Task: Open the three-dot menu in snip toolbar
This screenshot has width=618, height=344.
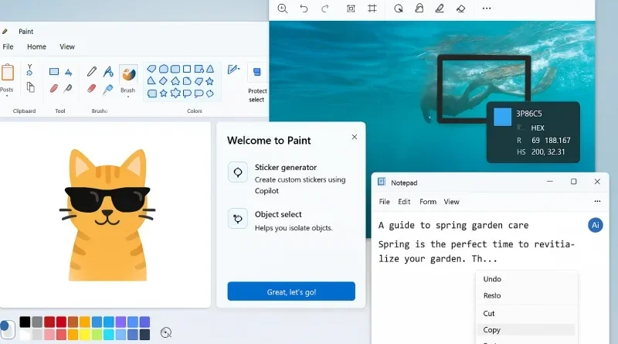Action: 487,9
